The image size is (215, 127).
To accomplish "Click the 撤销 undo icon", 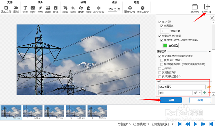I will [x=73, y=8].
